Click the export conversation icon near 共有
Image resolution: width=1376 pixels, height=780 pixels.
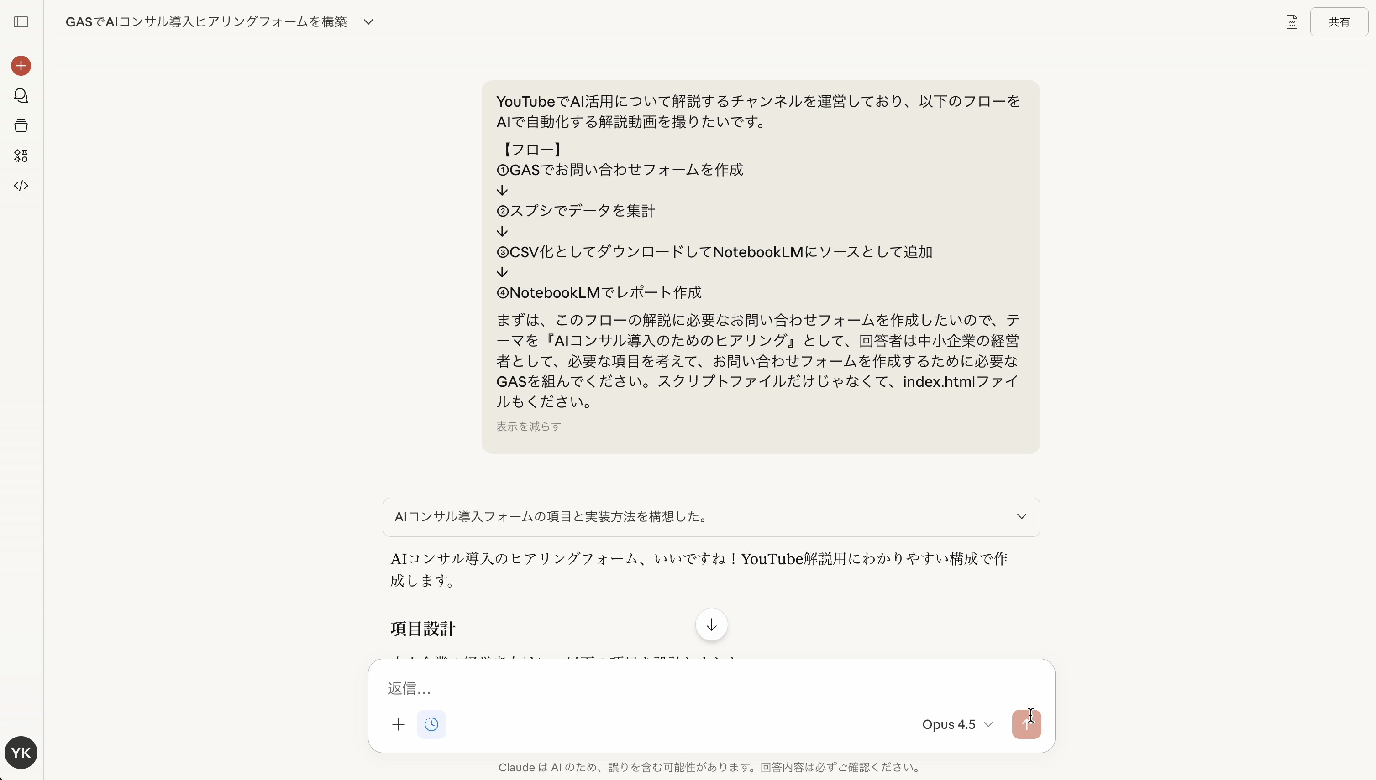point(1292,21)
